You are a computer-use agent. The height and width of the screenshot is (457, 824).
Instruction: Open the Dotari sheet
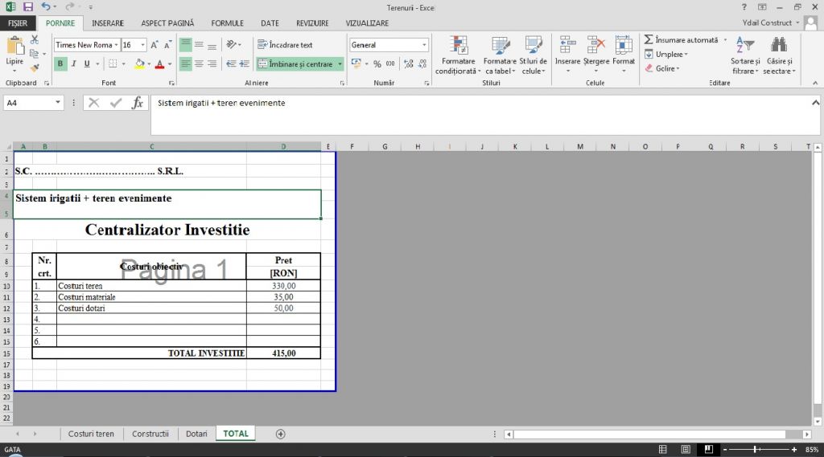pyautogui.click(x=196, y=434)
